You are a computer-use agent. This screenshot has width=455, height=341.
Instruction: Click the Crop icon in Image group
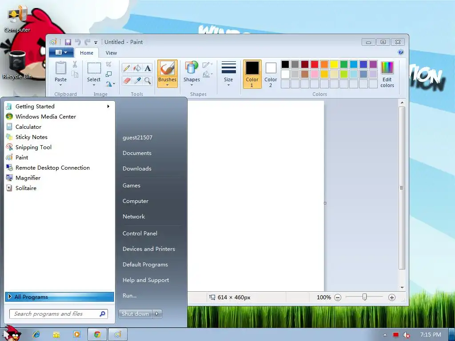pos(108,64)
